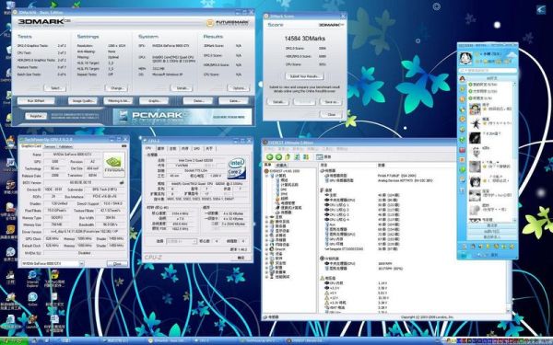Click the Intel Core 2 logo in CPU-Z
The image size is (553, 345).
click(237, 167)
